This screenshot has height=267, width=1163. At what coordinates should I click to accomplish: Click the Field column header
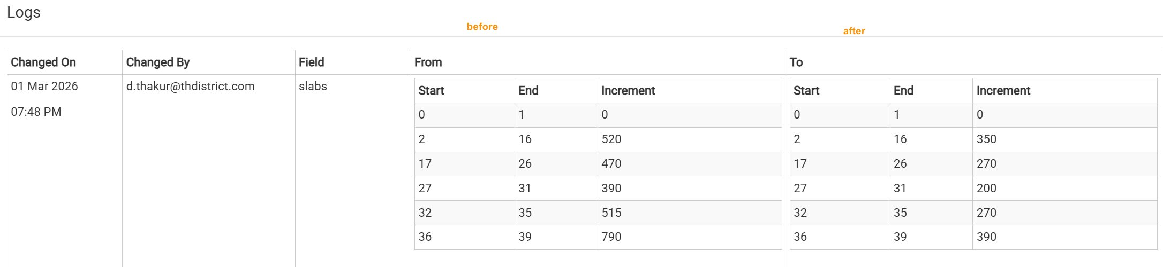(312, 62)
